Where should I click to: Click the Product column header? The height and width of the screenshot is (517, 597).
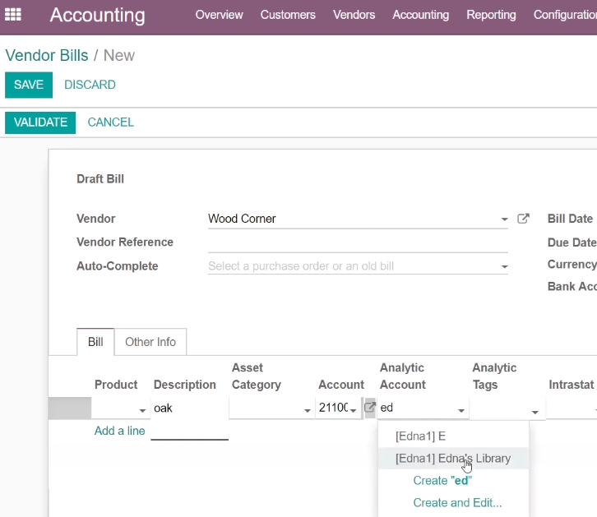pos(116,385)
